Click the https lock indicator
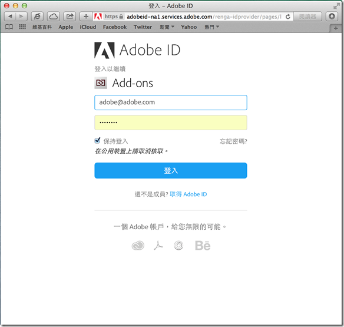Screen dimensions: 344x327 click(x=114, y=16)
